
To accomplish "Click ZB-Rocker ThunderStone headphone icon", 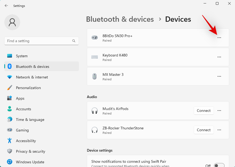I will coord(95,130).
